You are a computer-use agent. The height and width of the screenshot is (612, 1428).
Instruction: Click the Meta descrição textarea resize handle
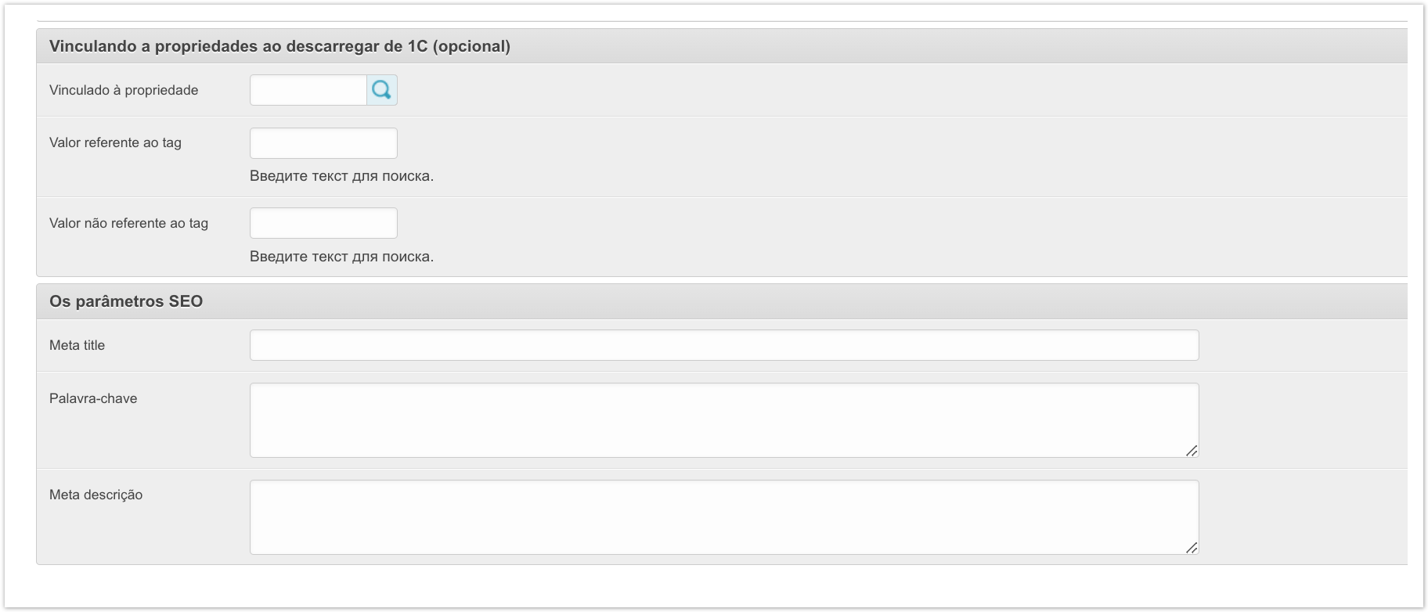point(1192,548)
